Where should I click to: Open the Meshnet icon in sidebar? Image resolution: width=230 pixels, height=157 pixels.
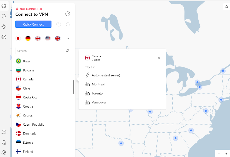pos(4,27)
